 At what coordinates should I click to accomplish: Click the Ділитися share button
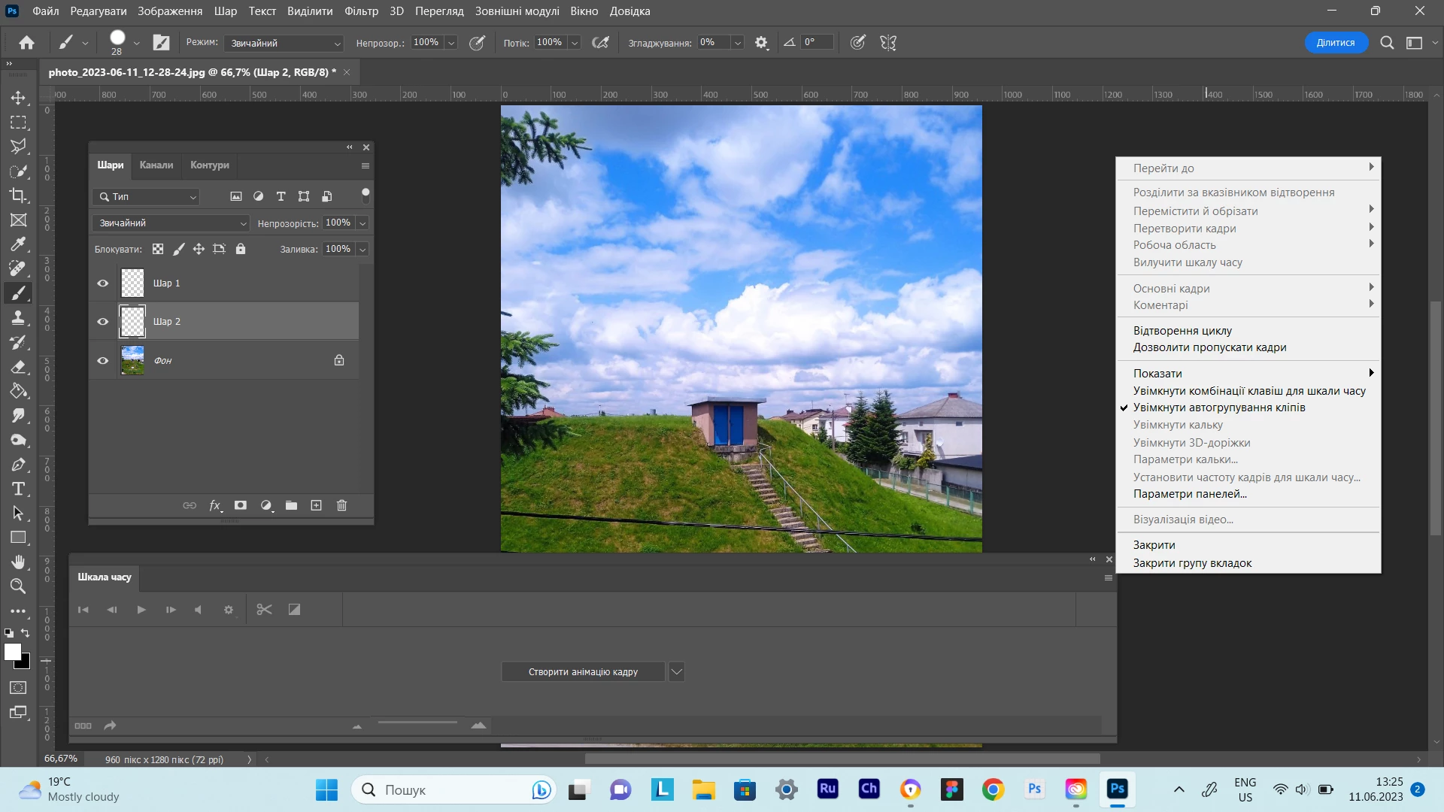tap(1335, 43)
